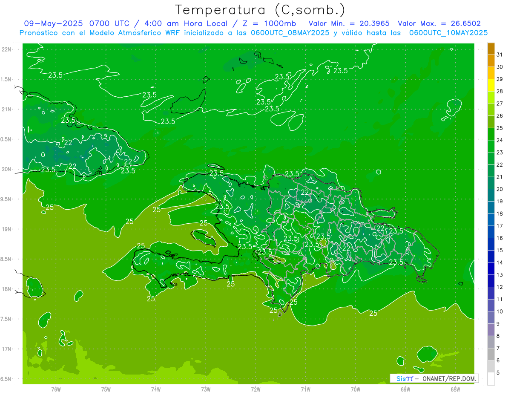511x395 pixels.
Task: Pick the bright yellow swatch between legend 28 and 29
Action: [x=491, y=85]
